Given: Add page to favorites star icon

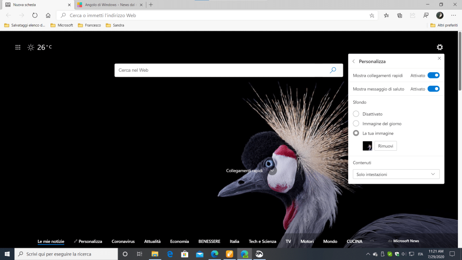Looking at the screenshot, I should click(372, 15).
